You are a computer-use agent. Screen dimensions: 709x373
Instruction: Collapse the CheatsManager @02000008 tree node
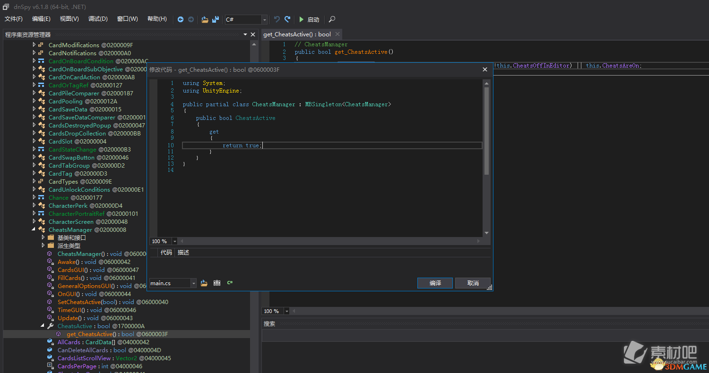click(x=34, y=229)
